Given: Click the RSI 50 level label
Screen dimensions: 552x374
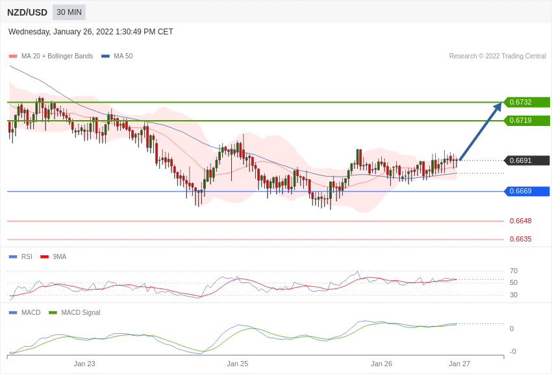Looking at the screenshot, I should [x=514, y=282].
